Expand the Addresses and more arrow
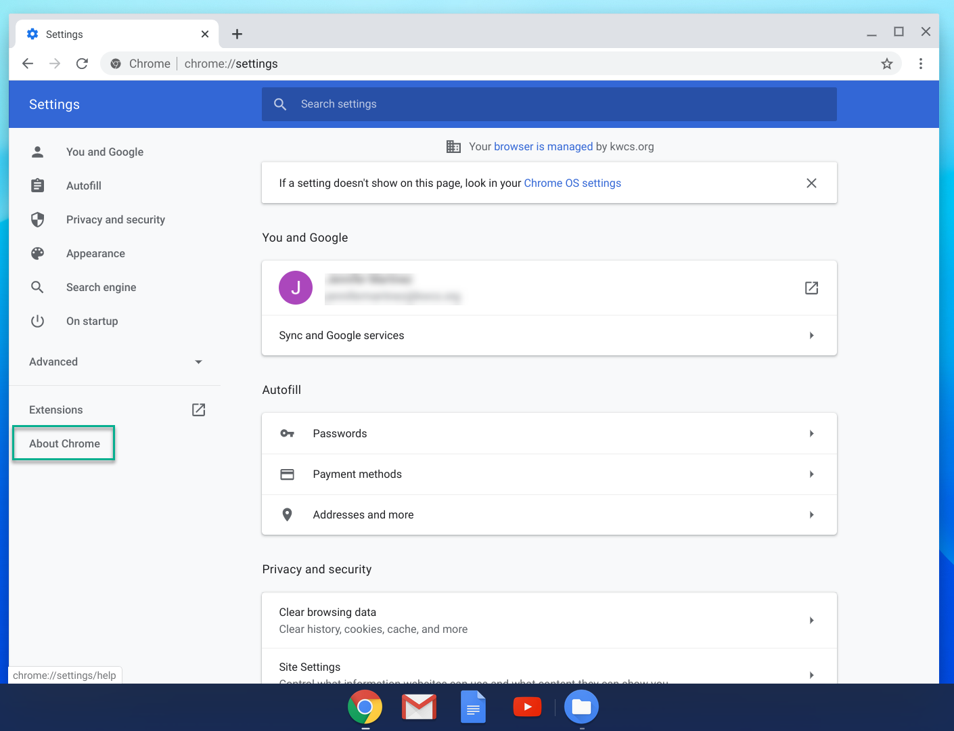The width and height of the screenshot is (954, 731). (x=811, y=514)
